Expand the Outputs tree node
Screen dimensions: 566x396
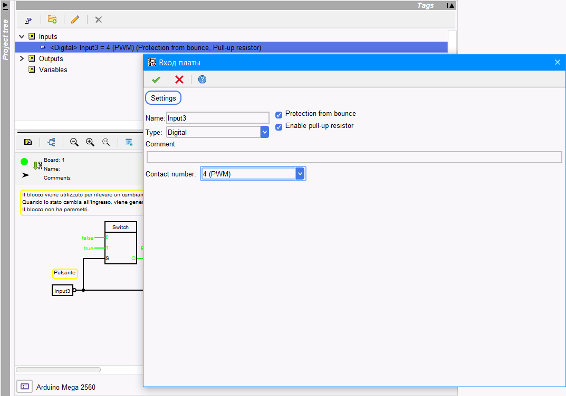[22, 58]
